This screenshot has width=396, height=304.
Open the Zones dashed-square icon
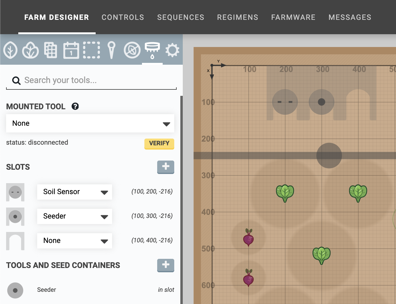pos(91,50)
